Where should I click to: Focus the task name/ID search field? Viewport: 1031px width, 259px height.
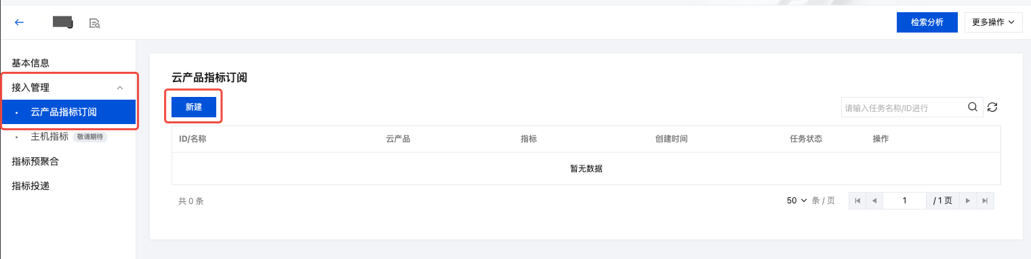(x=902, y=107)
